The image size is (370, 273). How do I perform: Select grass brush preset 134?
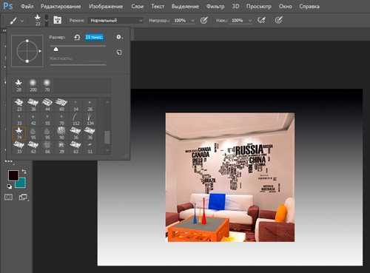[x=90, y=119]
